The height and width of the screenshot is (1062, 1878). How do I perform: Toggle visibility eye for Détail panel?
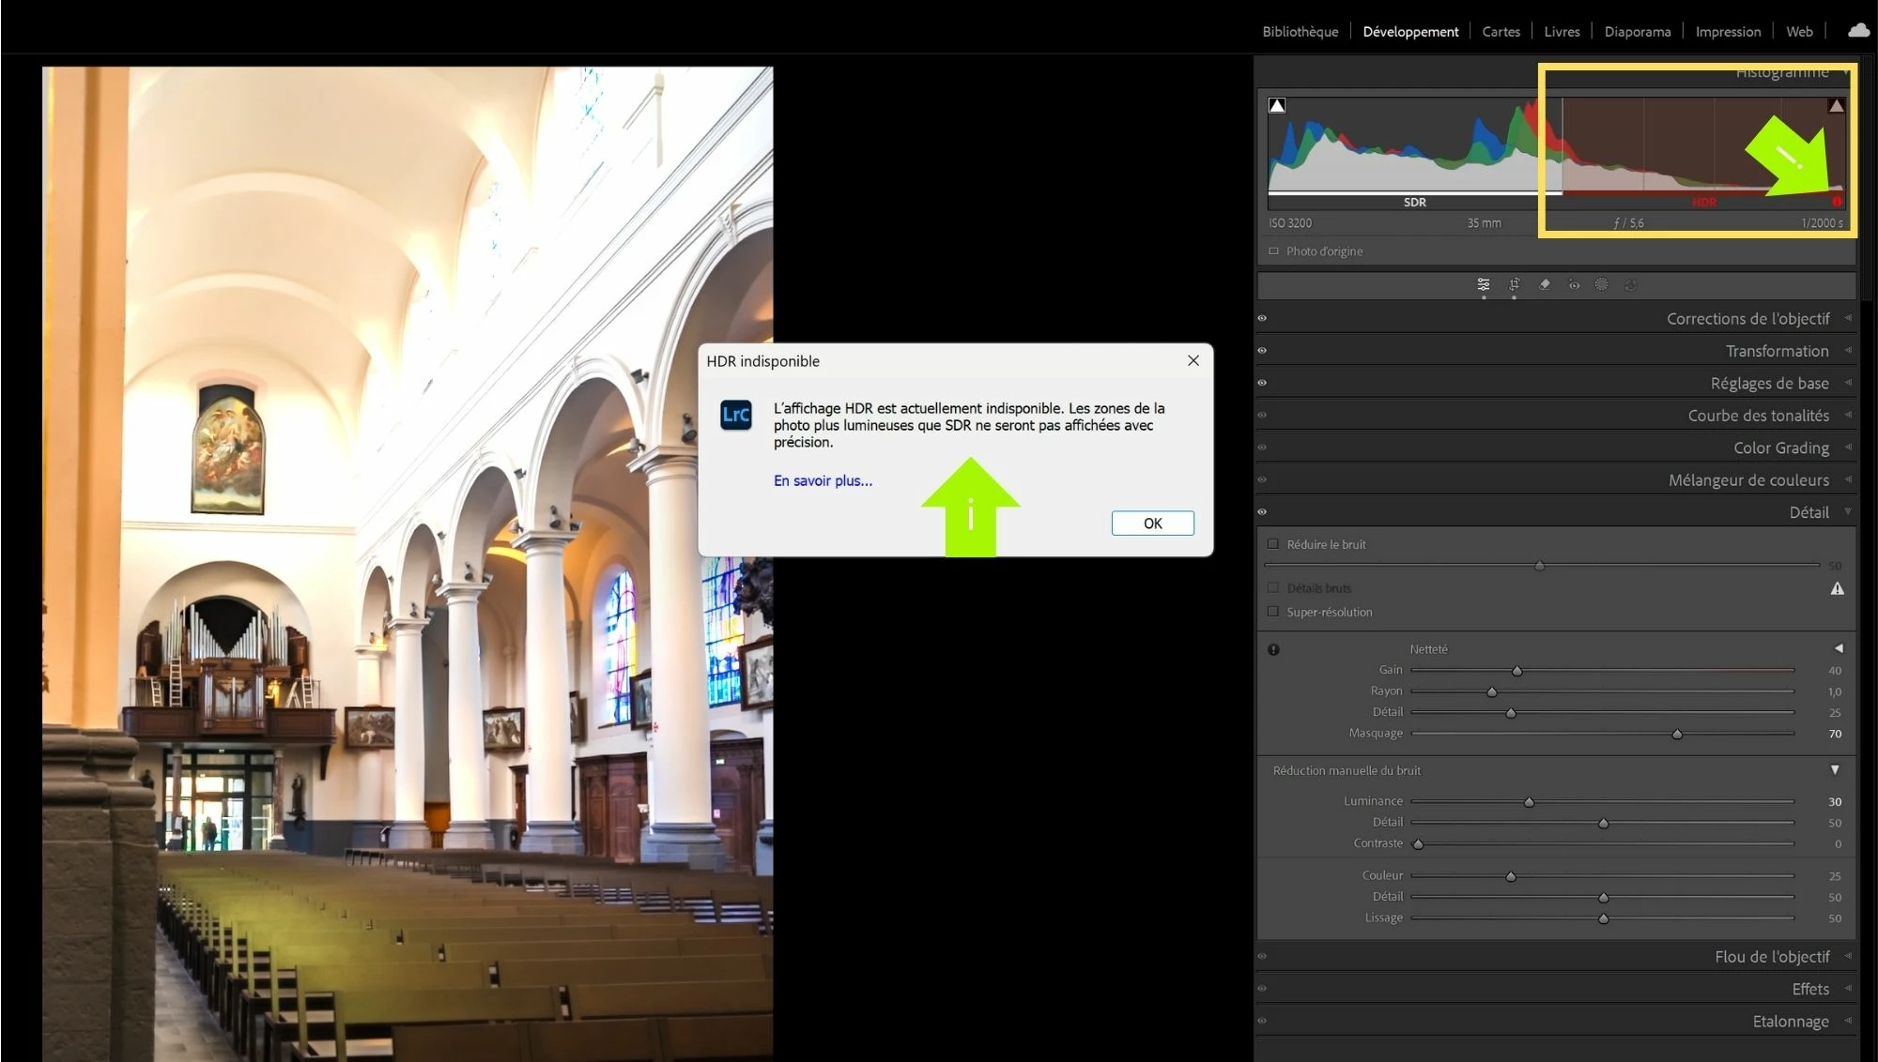[x=1262, y=512]
